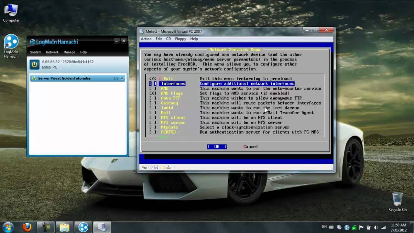Toggle the NFS server checkbox
This screenshot has height=233, width=414.
[x=153, y=122]
